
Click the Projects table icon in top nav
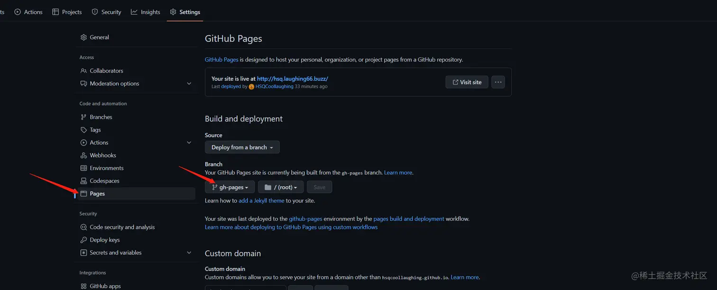[55, 12]
